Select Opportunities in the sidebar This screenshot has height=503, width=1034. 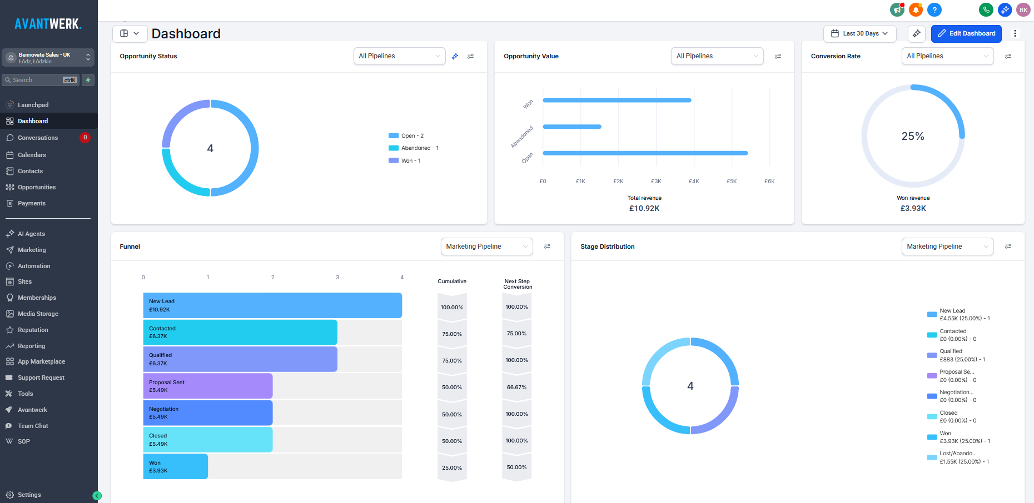click(36, 187)
